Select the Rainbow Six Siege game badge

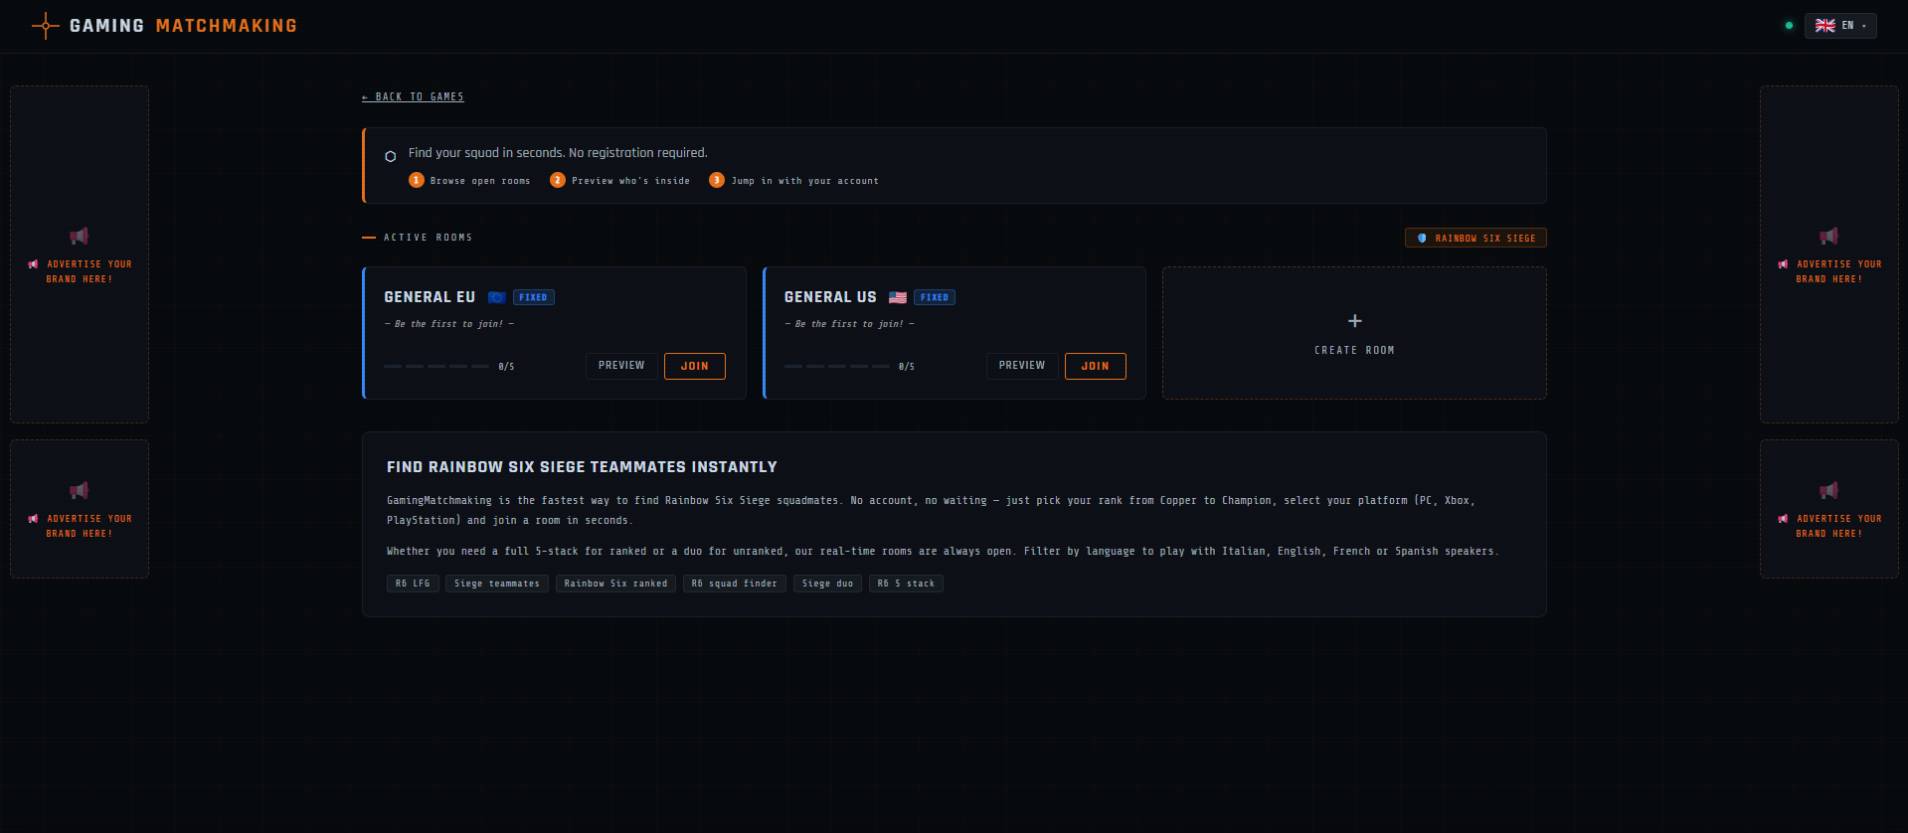[1475, 239]
